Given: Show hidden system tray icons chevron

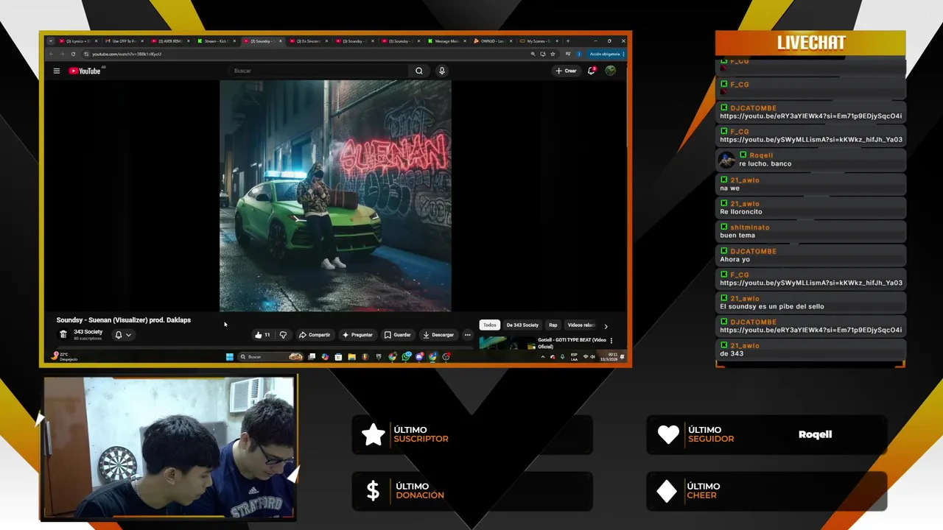Looking at the screenshot, I should pyautogui.click(x=543, y=357).
